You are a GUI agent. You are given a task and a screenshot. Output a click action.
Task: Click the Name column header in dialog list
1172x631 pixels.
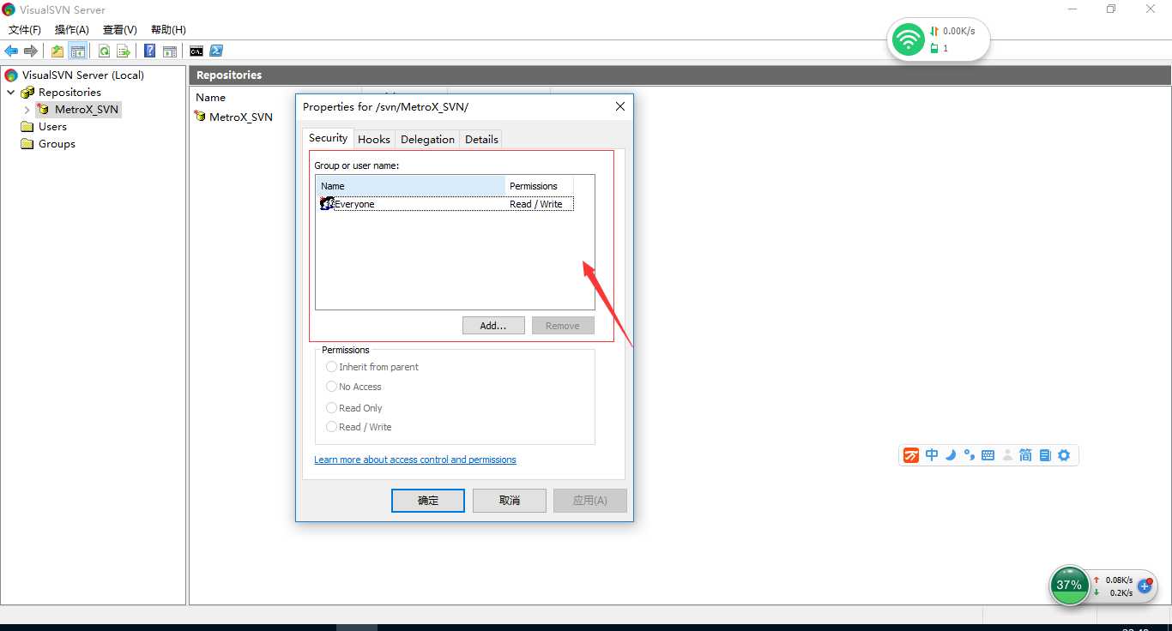410,186
